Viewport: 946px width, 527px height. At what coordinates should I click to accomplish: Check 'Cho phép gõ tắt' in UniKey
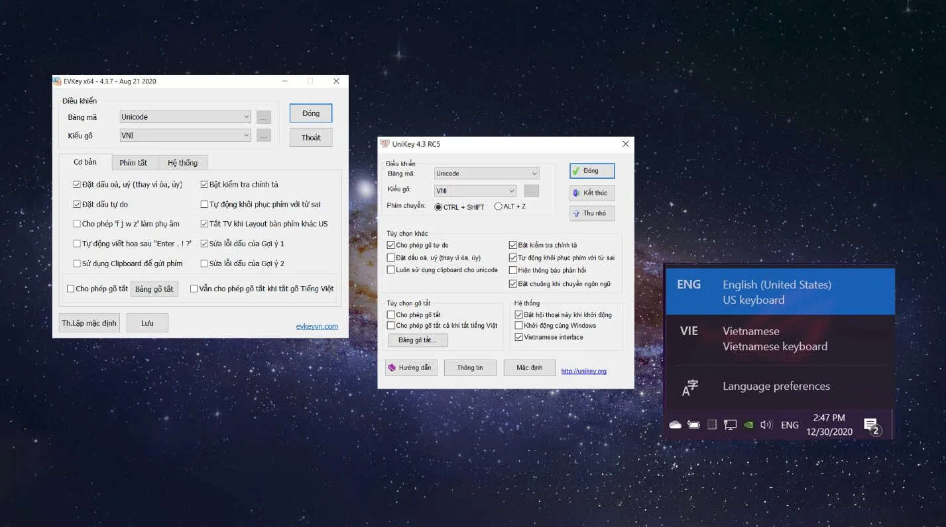pos(391,315)
